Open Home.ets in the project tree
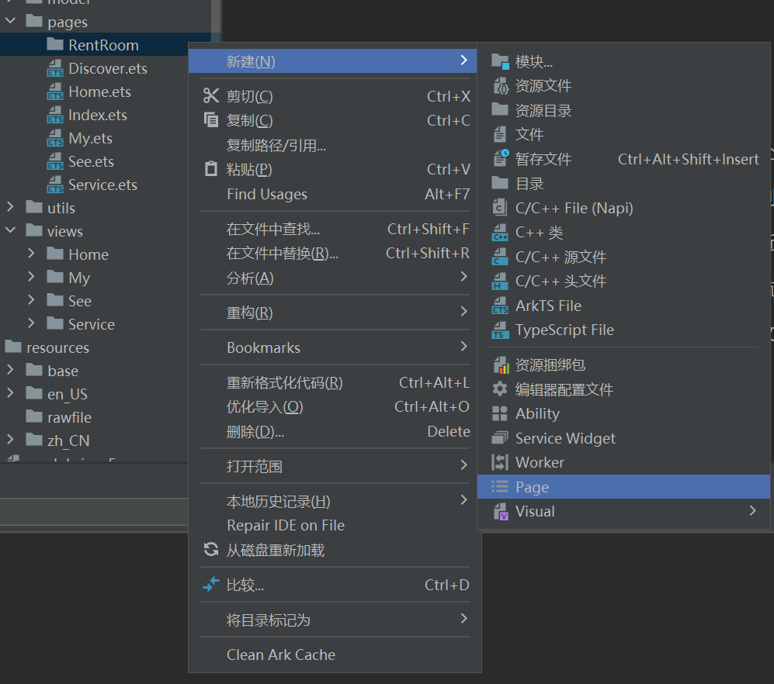The width and height of the screenshot is (774, 684). [x=99, y=92]
